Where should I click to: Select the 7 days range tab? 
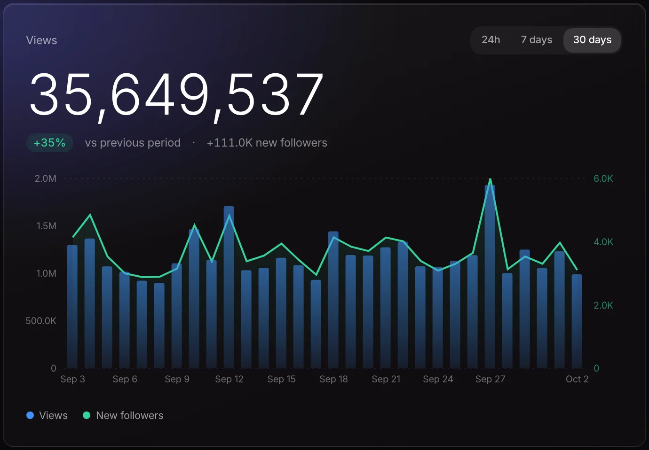coord(536,40)
